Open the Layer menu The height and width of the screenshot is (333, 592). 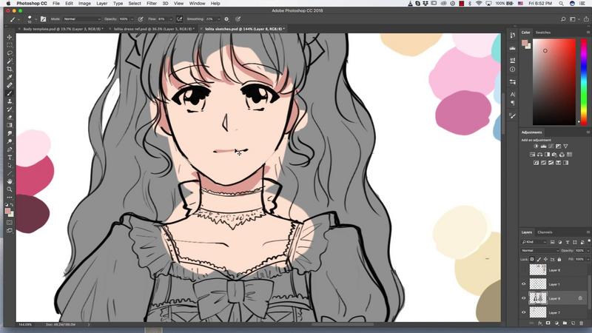[101, 4]
